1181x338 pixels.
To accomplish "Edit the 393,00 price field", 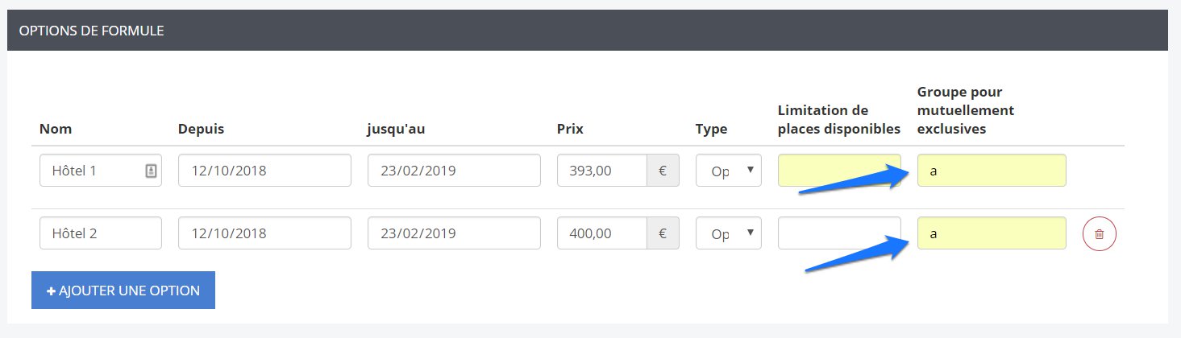I will (601, 171).
